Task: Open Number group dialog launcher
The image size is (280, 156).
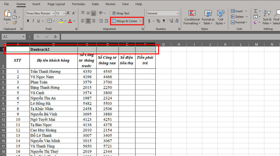Action: (x=179, y=29)
